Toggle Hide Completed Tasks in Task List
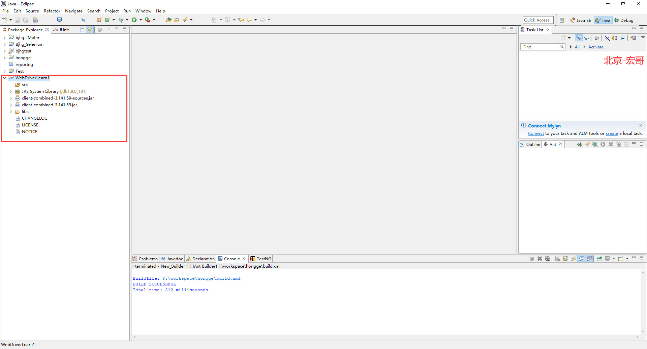647x349 pixels. pos(607,38)
